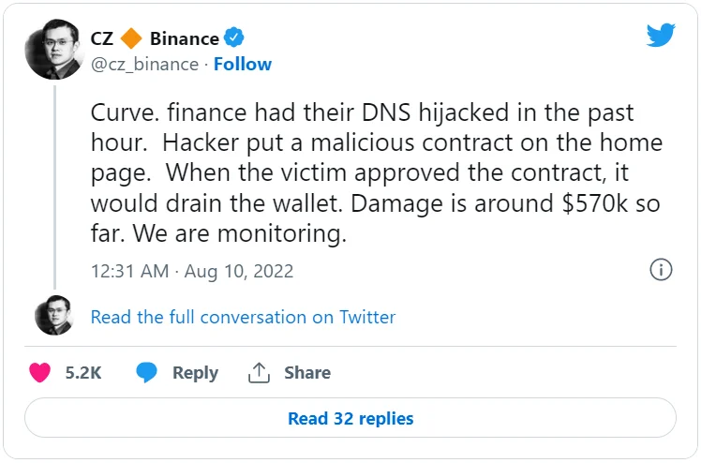Read the full conversation on Twitter

pyautogui.click(x=243, y=317)
